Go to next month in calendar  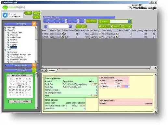coord(31,75)
